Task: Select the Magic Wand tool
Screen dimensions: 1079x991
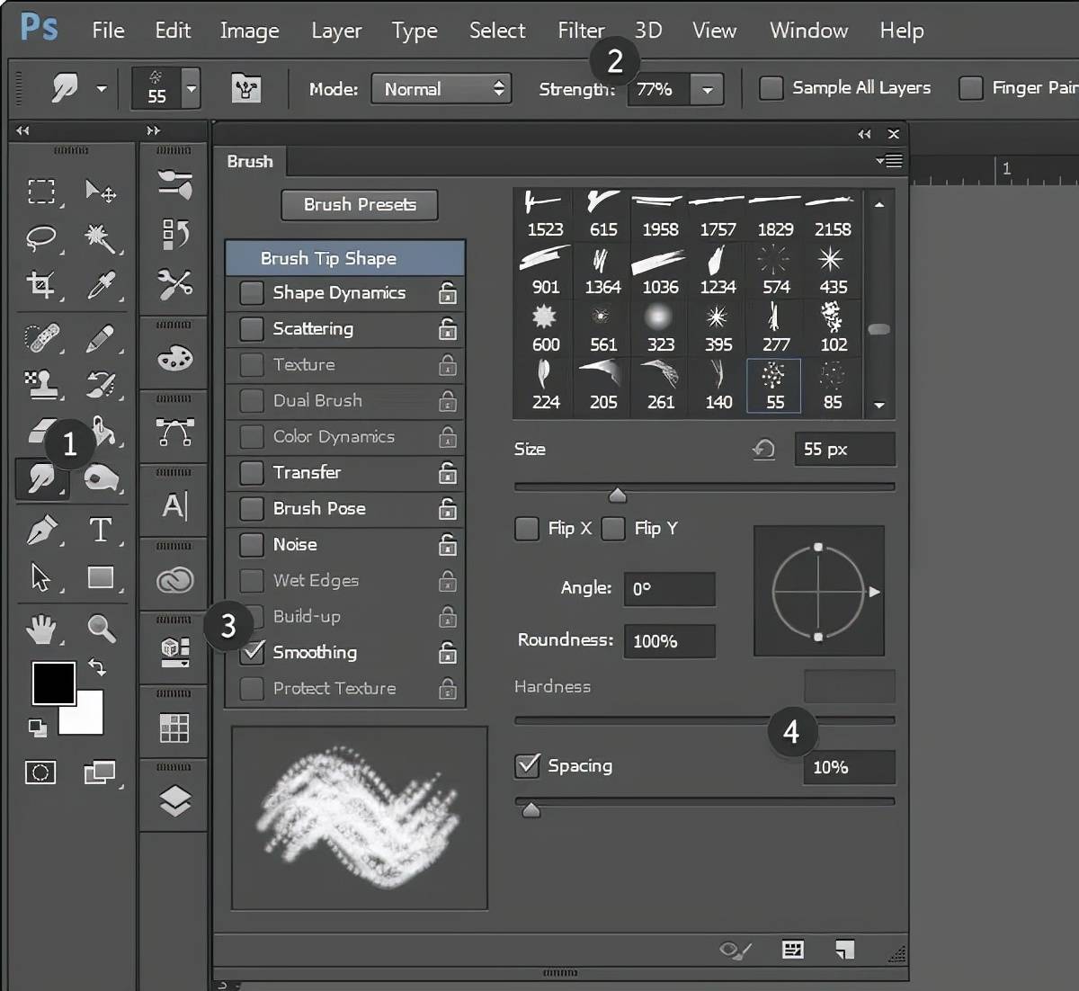Action: click(x=100, y=238)
